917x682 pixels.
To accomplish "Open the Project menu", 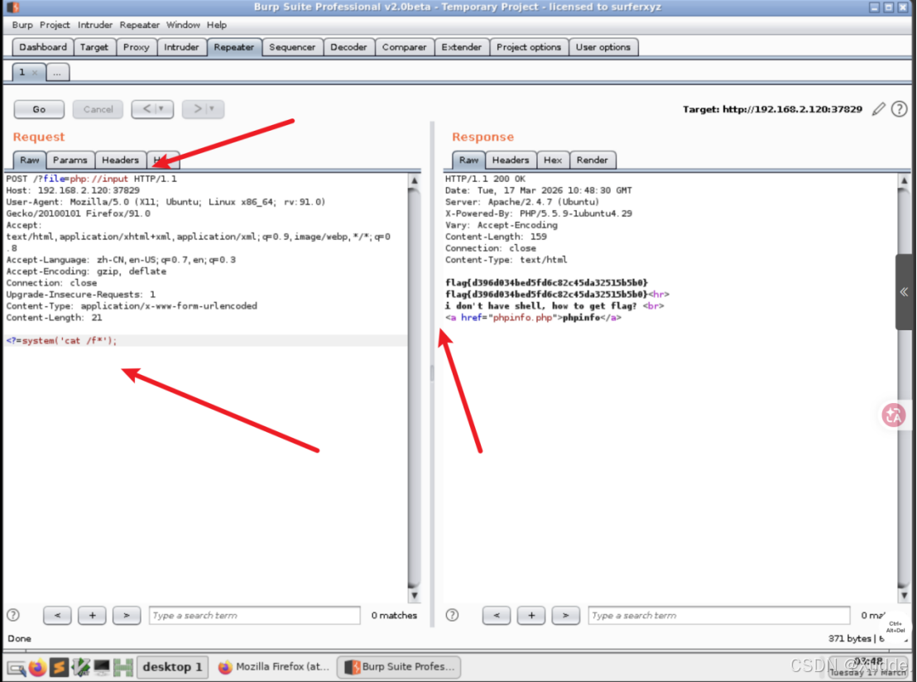I will tap(55, 25).
